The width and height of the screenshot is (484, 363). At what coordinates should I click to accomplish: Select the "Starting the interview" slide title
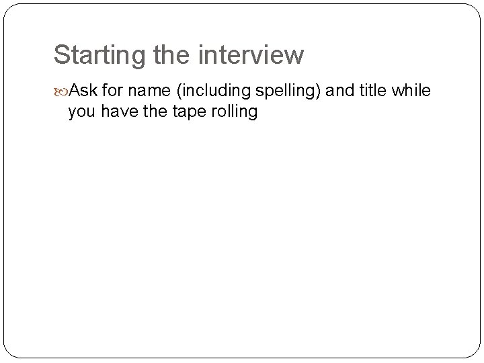tap(179, 55)
